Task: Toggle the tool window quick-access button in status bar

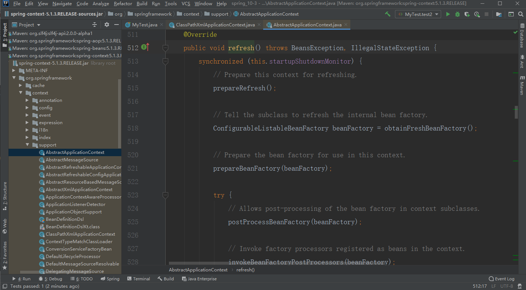Action: point(4,286)
